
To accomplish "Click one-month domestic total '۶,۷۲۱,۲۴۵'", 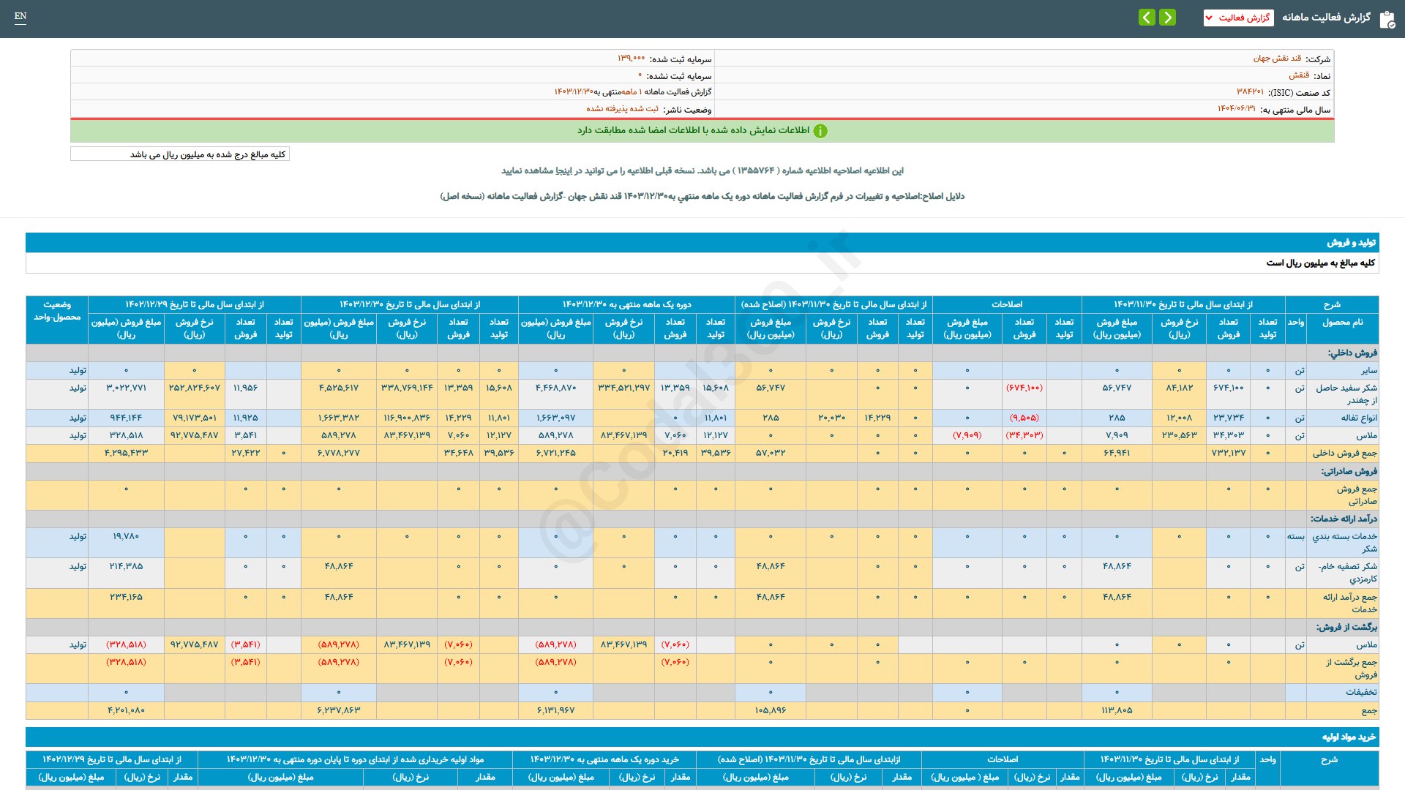I will 555,454.
